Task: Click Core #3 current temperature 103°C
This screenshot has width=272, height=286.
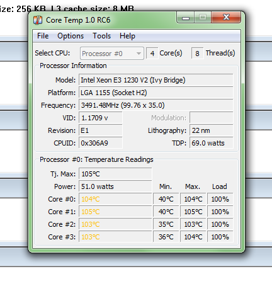Action: tap(115, 237)
